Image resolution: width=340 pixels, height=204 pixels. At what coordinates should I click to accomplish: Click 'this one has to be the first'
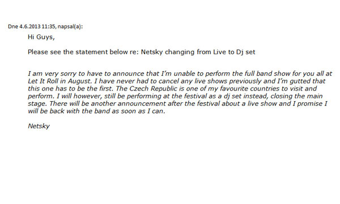coord(70,89)
